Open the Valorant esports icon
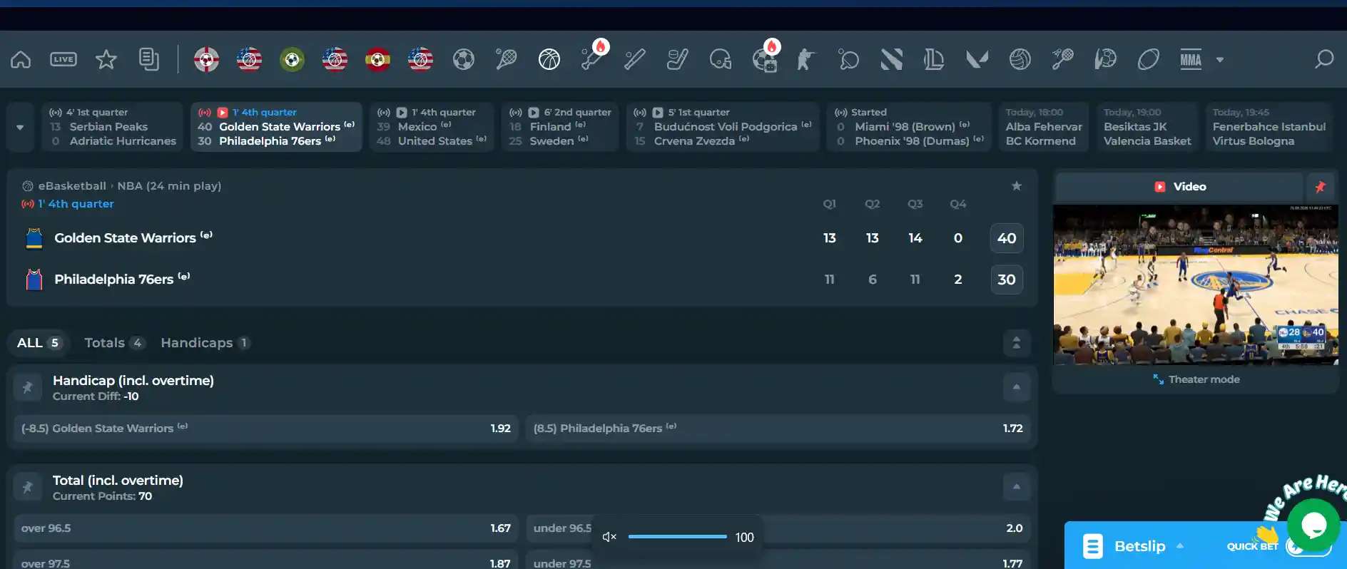Image resolution: width=1347 pixels, height=569 pixels. click(x=977, y=59)
